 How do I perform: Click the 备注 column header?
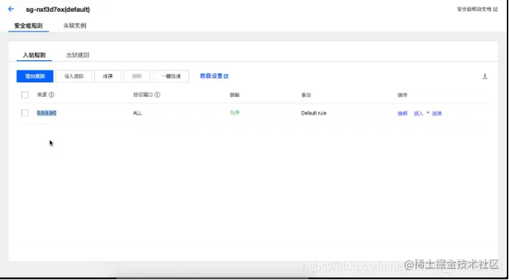[x=306, y=95]
